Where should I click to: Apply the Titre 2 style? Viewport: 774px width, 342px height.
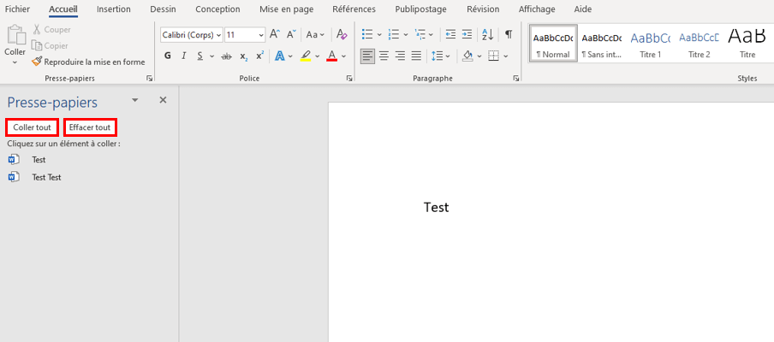coord(699,44)
